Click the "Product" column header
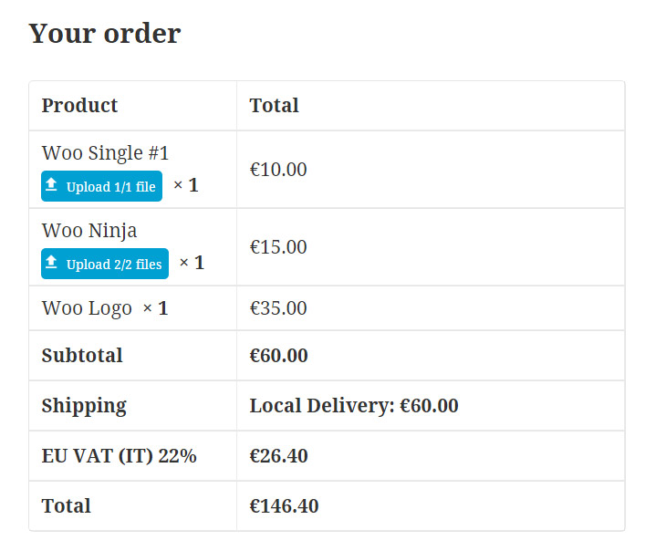Screen dimensions: 666x551 click(79, 105)
